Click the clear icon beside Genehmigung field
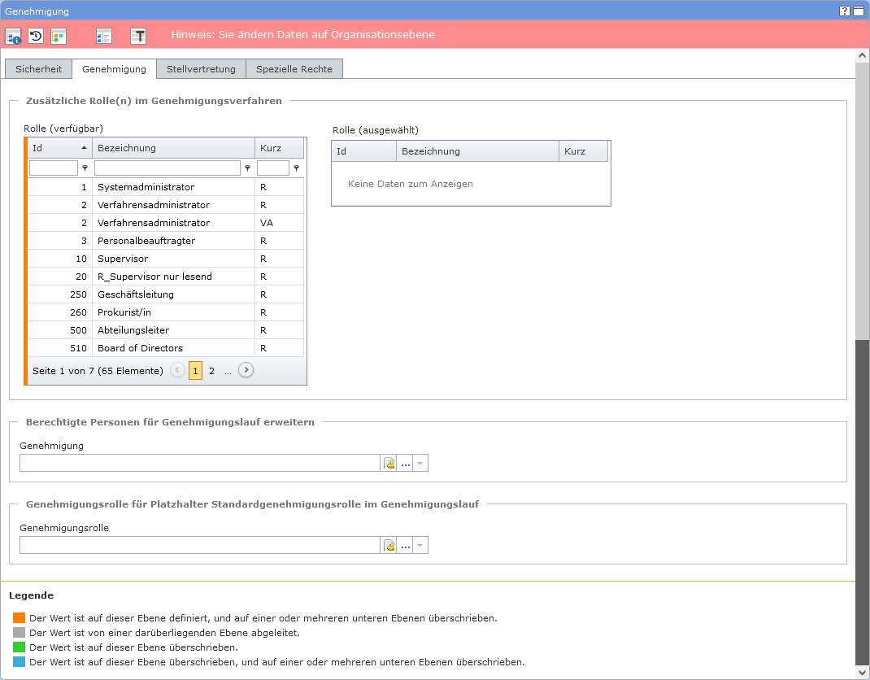 [x=389, y=464]
